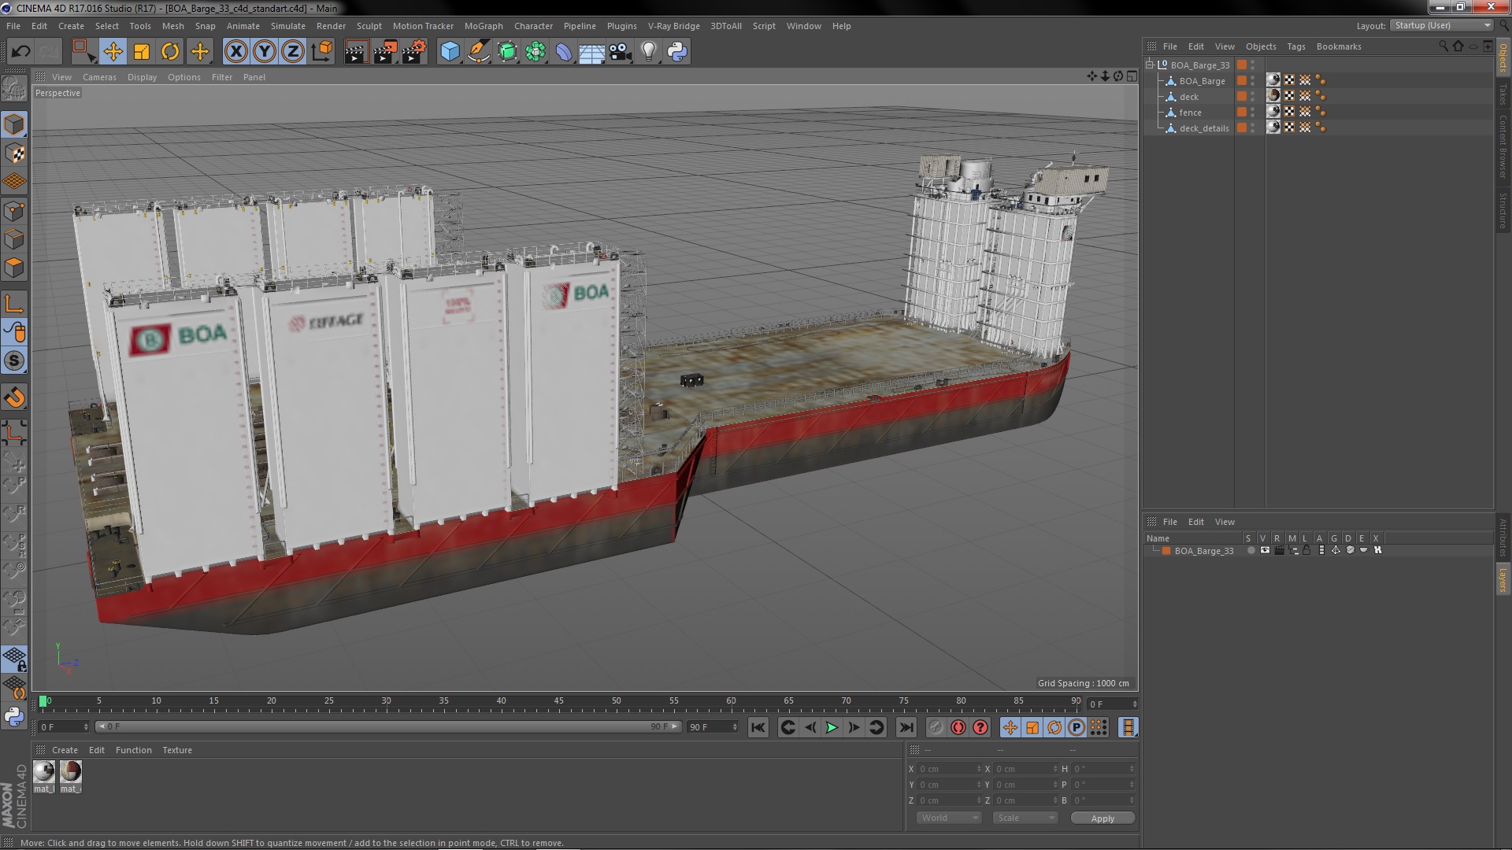Click frame 45 on the timeline ruler

pyautogui.click(x=558, y=700)
